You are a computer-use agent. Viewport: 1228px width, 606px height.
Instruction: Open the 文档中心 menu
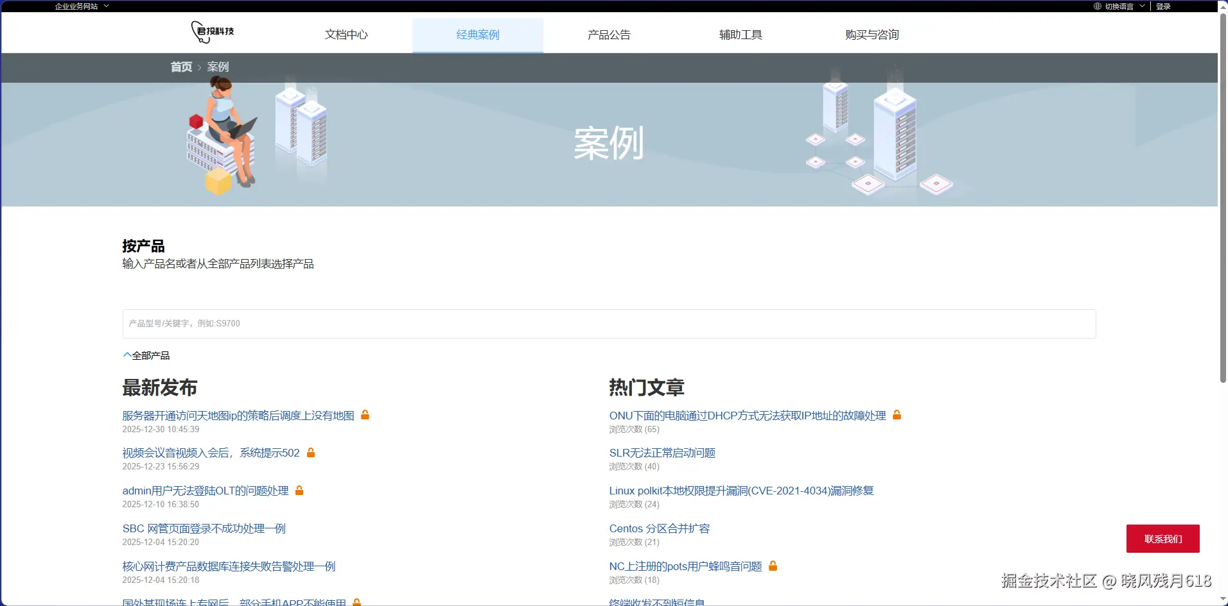[346, 35]
